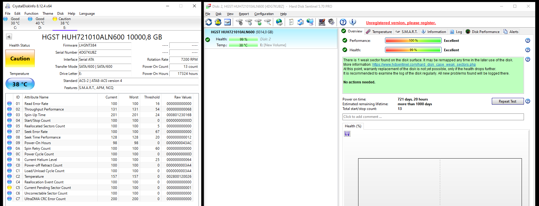Click the green check icon beside HGST disk entry

point(208,39)
